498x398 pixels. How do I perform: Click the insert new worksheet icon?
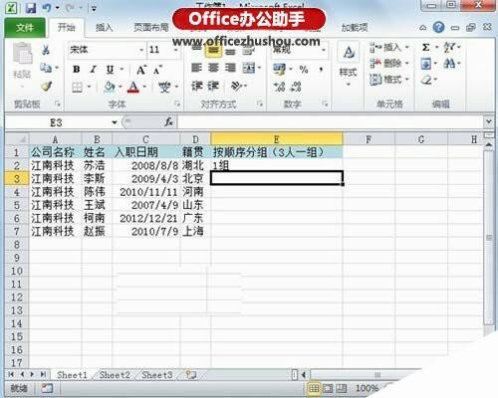[191, 375]
